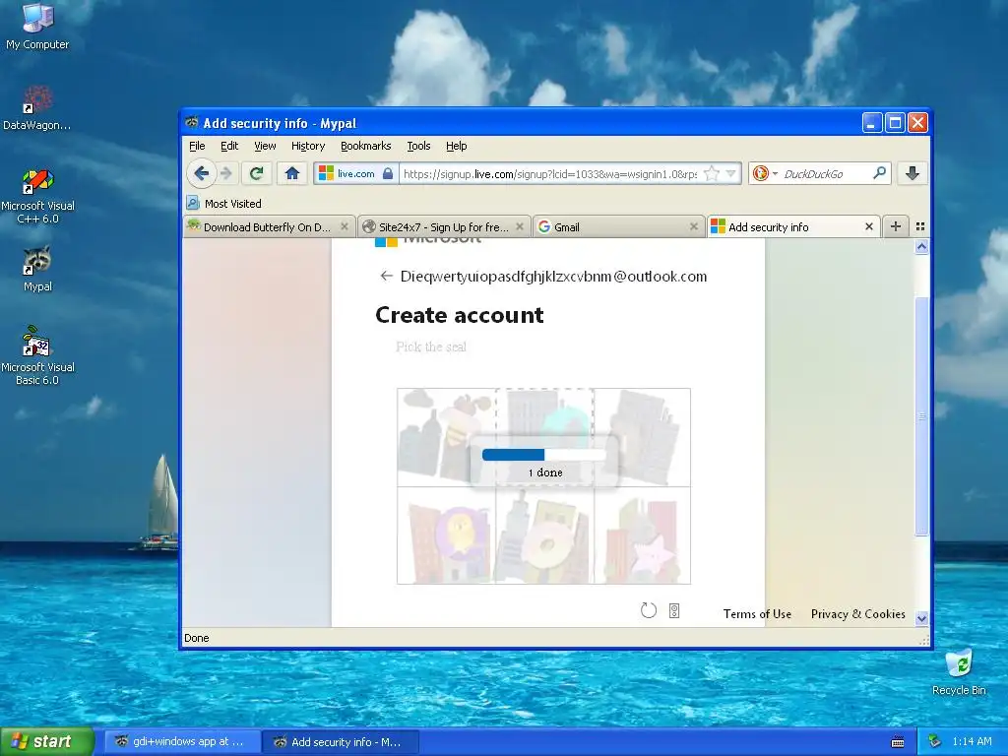Click the Create account heading
The image size is (1008, 756).
459,315
